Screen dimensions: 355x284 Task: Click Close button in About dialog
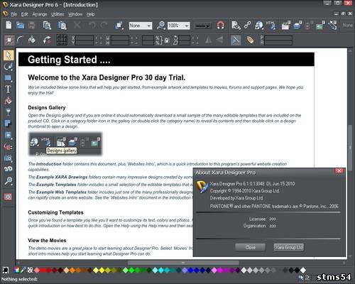(251, 247)
